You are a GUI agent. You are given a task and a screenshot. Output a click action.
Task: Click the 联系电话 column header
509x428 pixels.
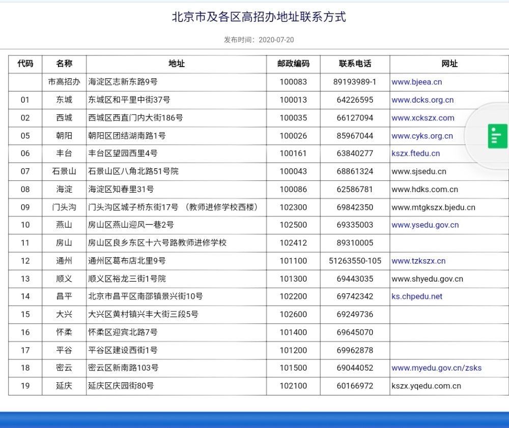click(356, 64)
